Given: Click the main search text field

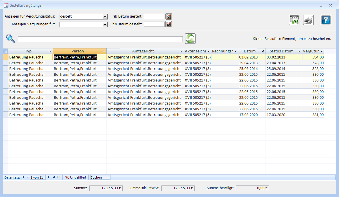Looking at the screenshot, I should tap(100, 39).
